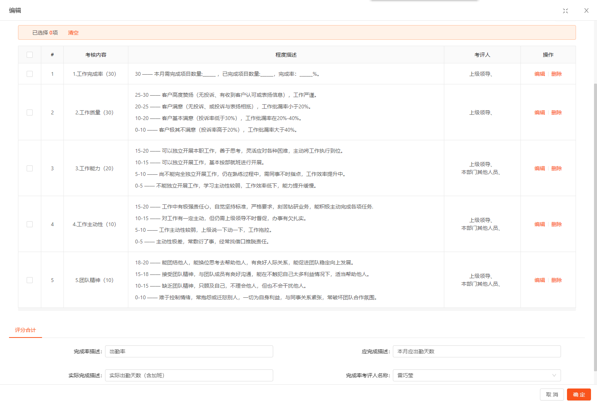
Task: Close the 编辑 dialog with X icon
Action: pyautogui.click(x=586, y=10)
